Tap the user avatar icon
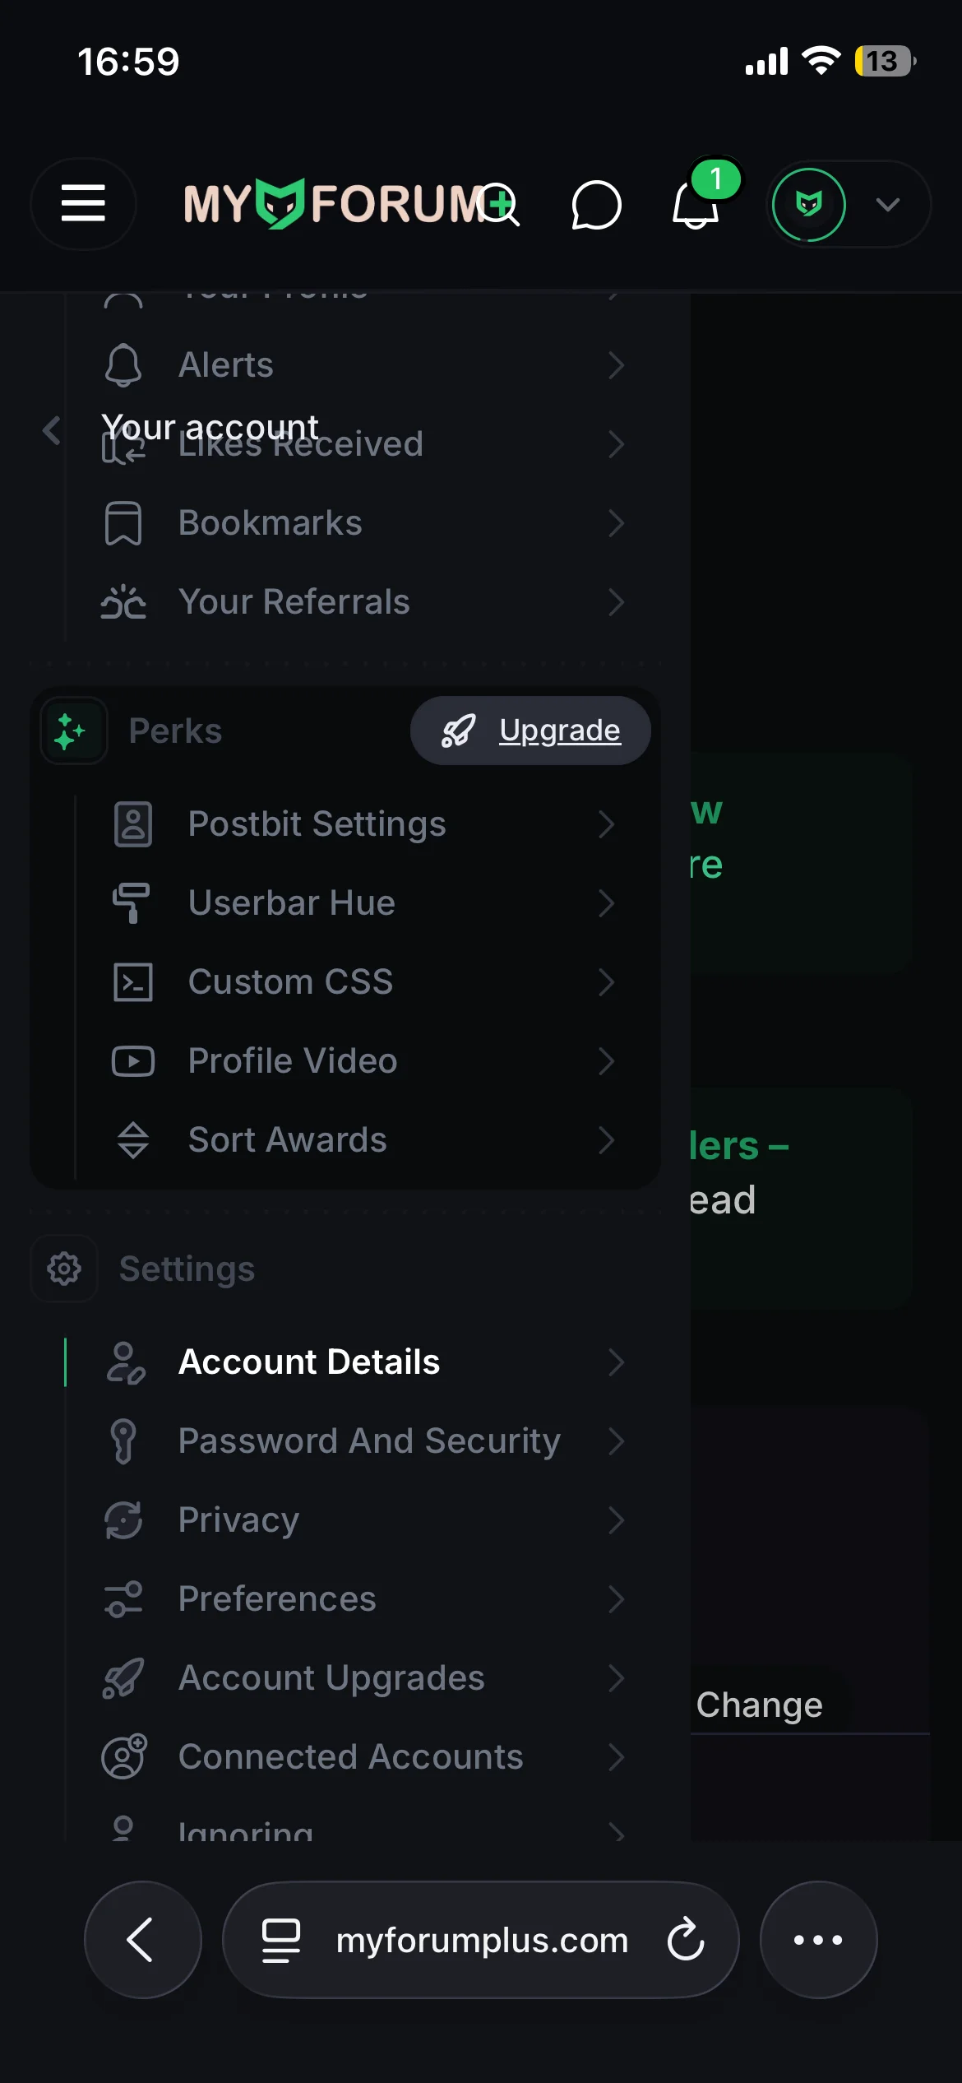 (809, 204)
